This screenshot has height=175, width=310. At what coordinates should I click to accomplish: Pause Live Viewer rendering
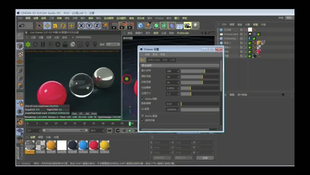tap(43, 44)
